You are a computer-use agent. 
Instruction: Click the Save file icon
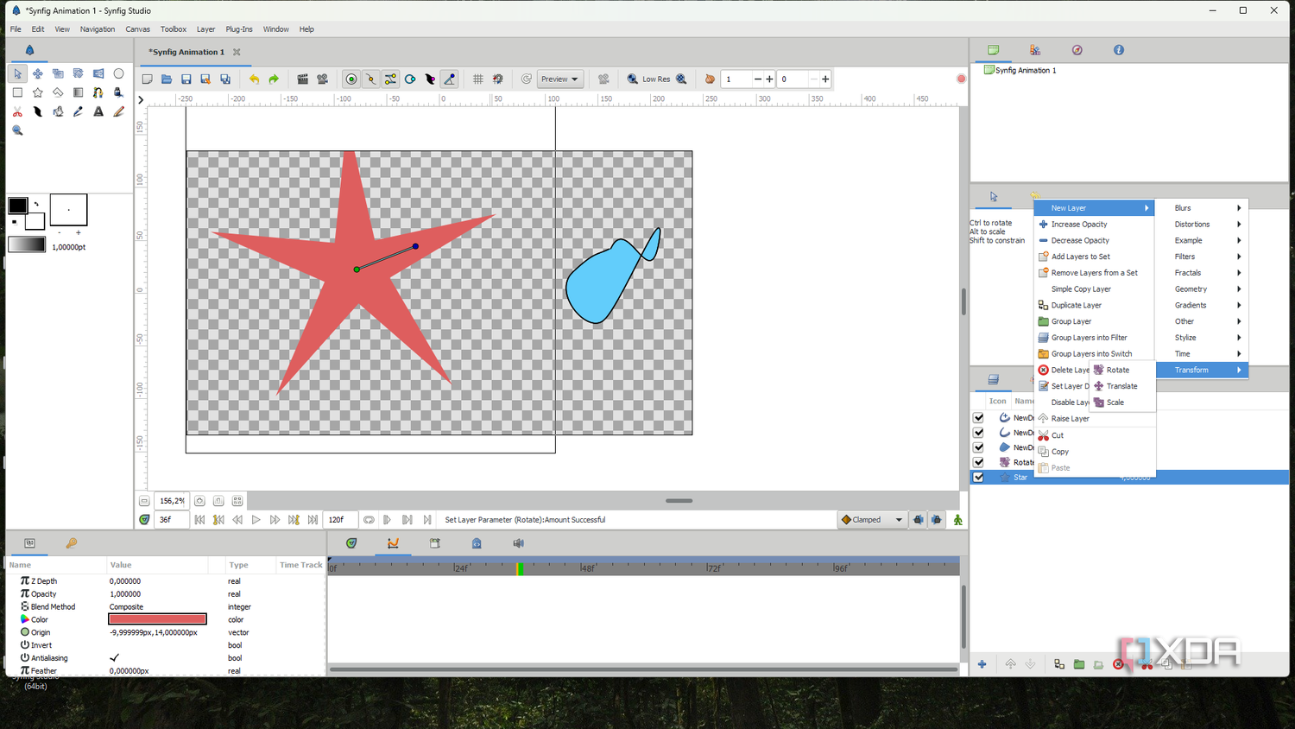[186, 79]
